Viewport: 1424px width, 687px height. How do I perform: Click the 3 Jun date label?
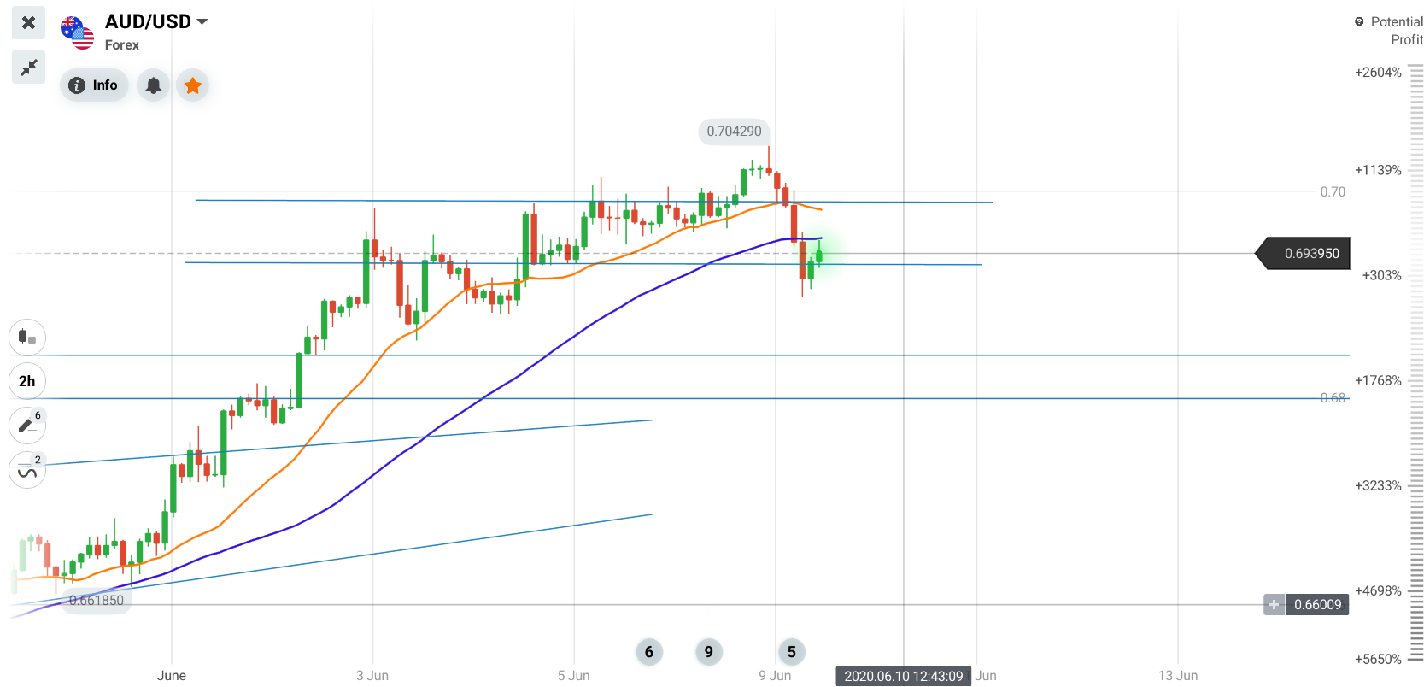point(372,675)
